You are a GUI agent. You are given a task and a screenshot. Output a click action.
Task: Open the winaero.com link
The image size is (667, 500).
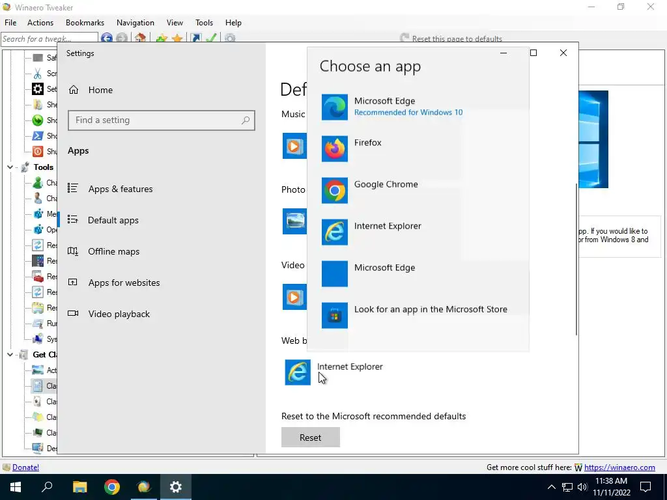point(619,467)
